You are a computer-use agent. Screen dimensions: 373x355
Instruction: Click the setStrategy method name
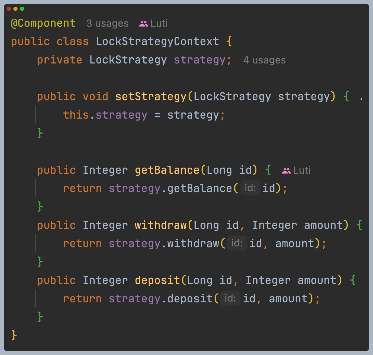[151, 97]
